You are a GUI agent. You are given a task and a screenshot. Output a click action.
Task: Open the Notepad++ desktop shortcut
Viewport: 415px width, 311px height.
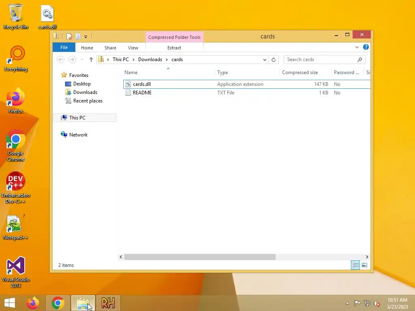click(x=16, y=227)
